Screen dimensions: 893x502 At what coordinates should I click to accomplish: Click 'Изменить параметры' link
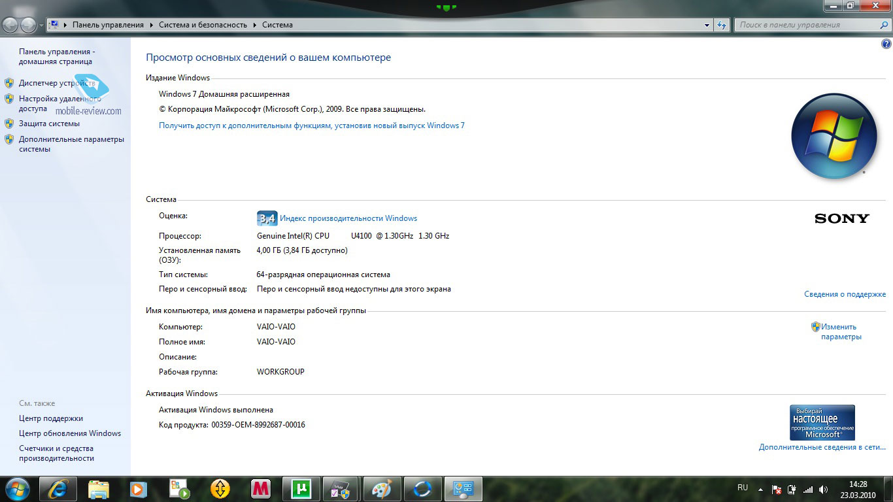[x=841, y=331]
